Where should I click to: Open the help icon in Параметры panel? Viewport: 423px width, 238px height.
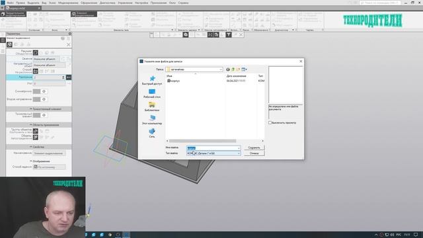[63, 38]
